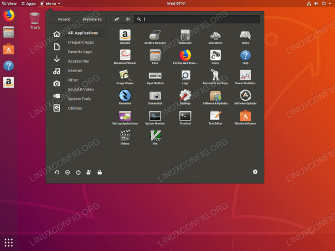Launch Passwords and Keys

click(215, 77)
